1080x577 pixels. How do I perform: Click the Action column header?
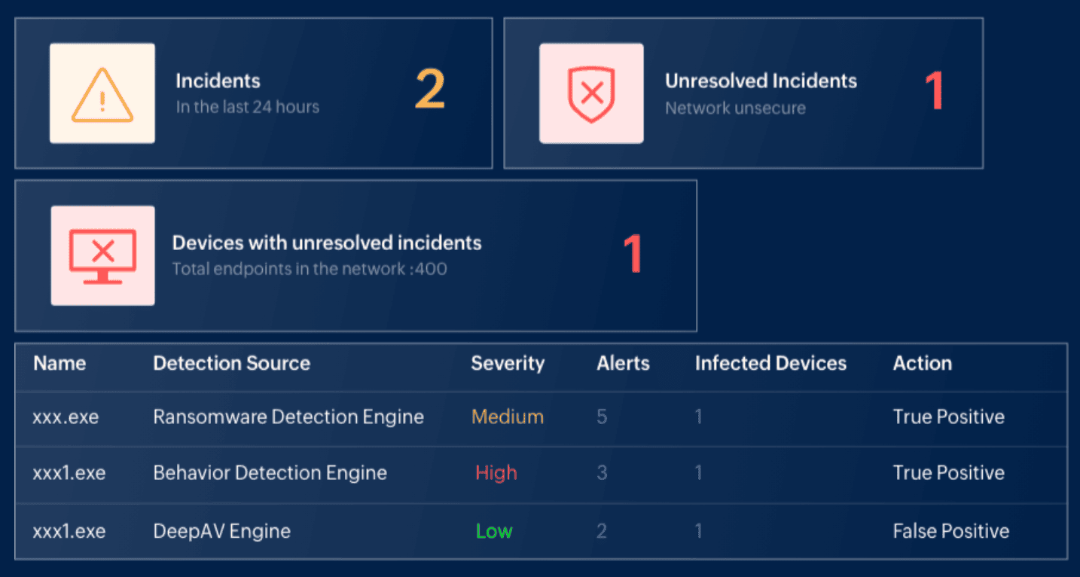click(922, 363)
